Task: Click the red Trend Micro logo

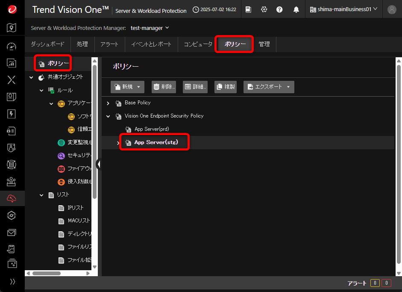Action: click(12, 9)
